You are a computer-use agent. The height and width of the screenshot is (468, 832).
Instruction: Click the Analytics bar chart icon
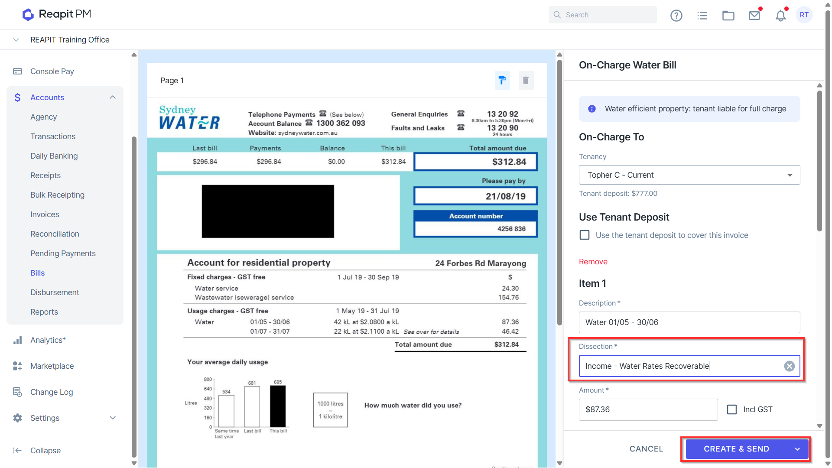pyautogui.click(x=17, y=340)
